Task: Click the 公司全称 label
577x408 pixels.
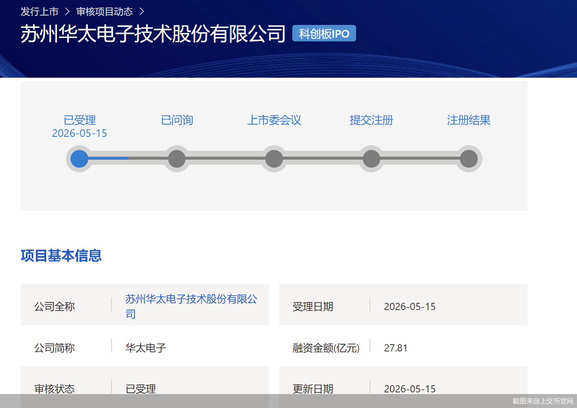Action: click(x=54, y=307)
